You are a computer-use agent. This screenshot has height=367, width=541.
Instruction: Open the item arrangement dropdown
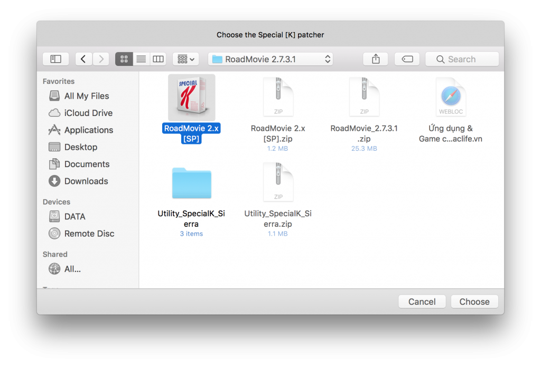pyautogui.click(x=185, y=59)
